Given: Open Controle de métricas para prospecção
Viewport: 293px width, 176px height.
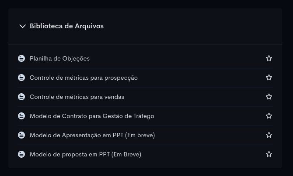Looking at the screenshot, I should coord(84,78).
